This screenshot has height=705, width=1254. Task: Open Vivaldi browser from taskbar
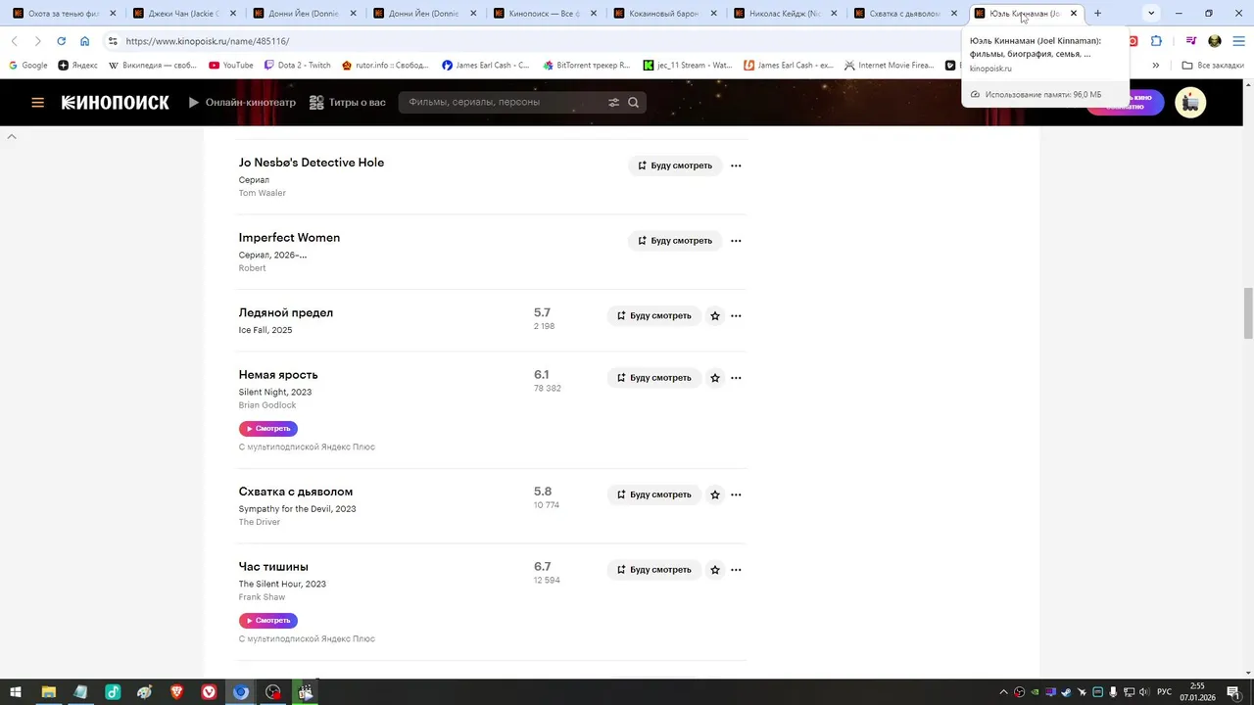click(x=209, y=692)
